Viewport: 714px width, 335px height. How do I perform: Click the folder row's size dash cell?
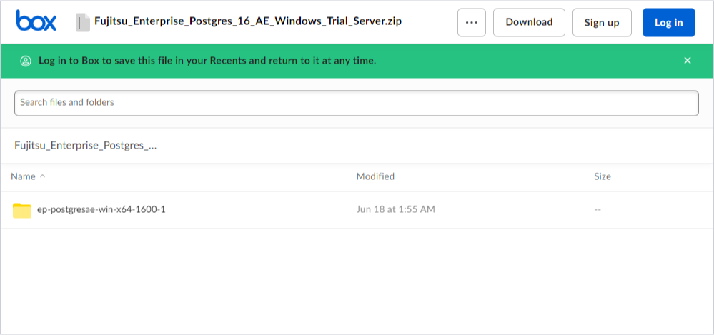(x=598, y=210)
